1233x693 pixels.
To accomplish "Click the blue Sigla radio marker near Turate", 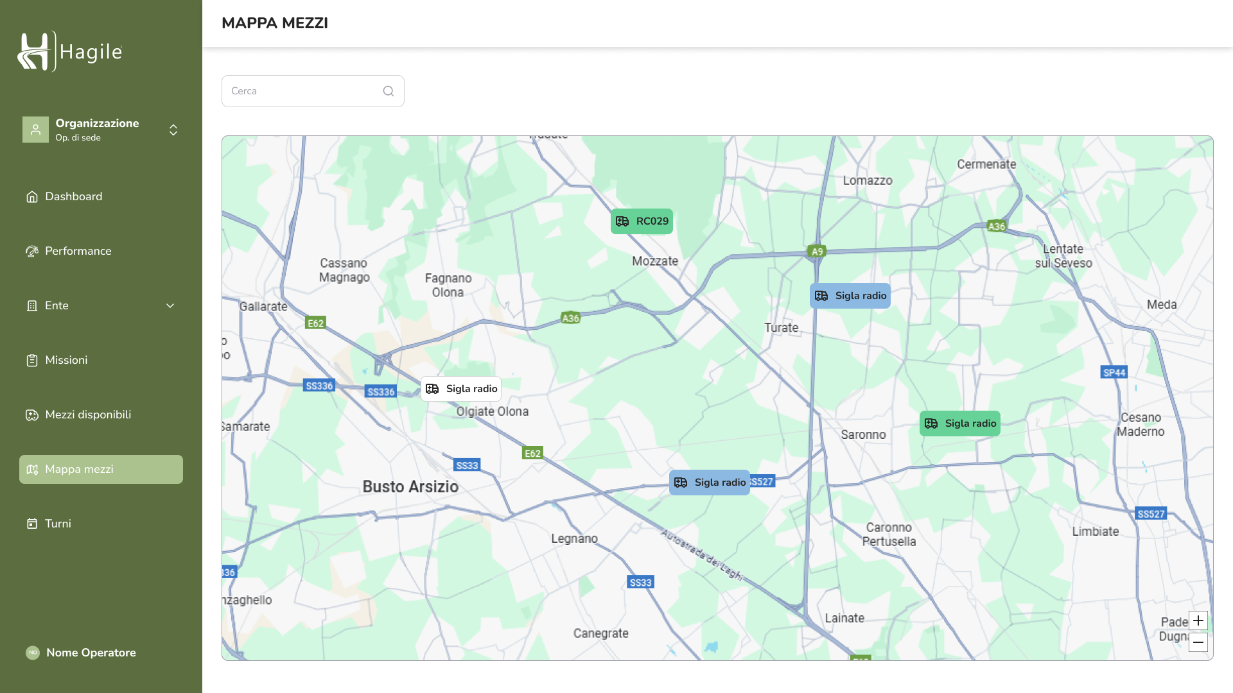I will click(x=850, y=296).
